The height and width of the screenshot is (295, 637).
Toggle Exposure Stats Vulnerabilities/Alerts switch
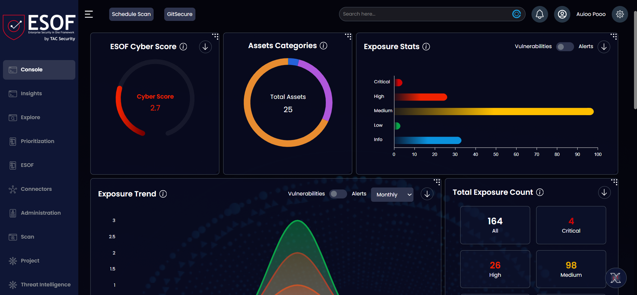(565, 47)
